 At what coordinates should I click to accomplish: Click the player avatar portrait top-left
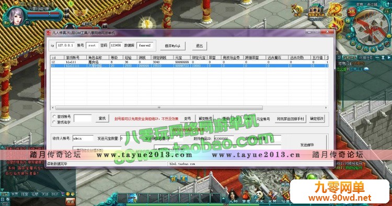click(x=16, y=16)
